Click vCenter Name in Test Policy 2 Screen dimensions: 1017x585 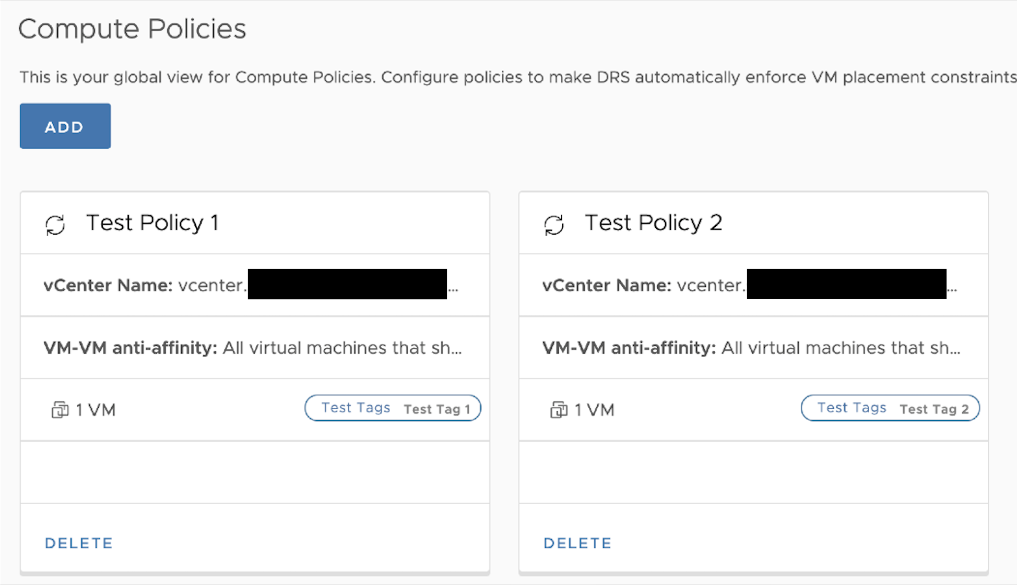[x=607, y=285]
